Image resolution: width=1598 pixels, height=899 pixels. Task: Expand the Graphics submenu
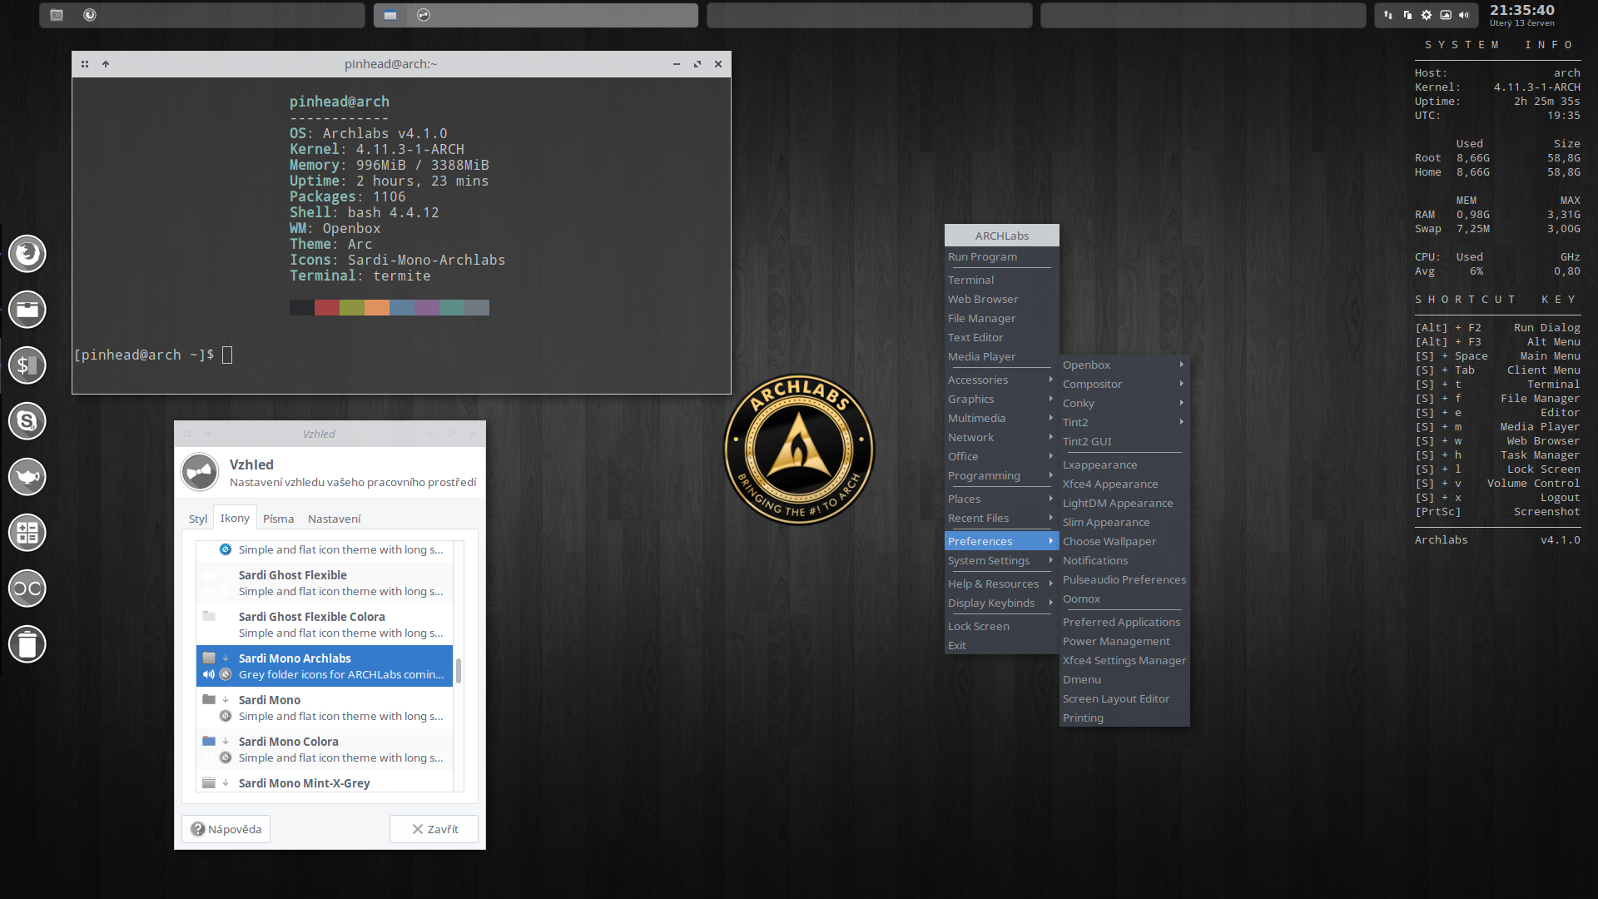click(x=1001, y=400)
